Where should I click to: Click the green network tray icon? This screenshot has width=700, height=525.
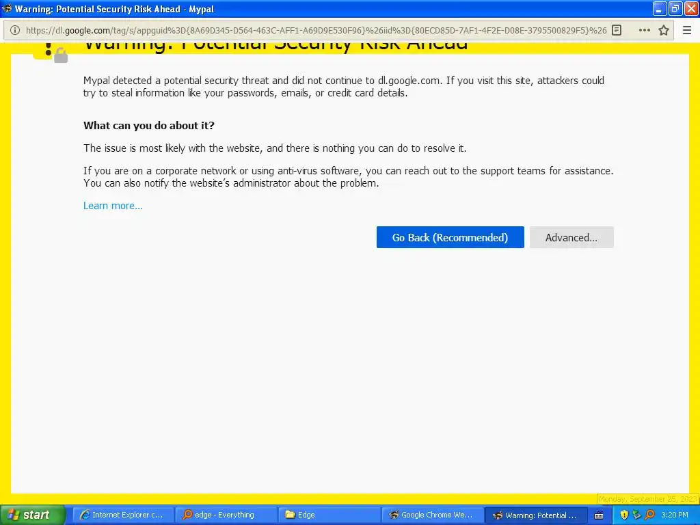pos(636,515)
